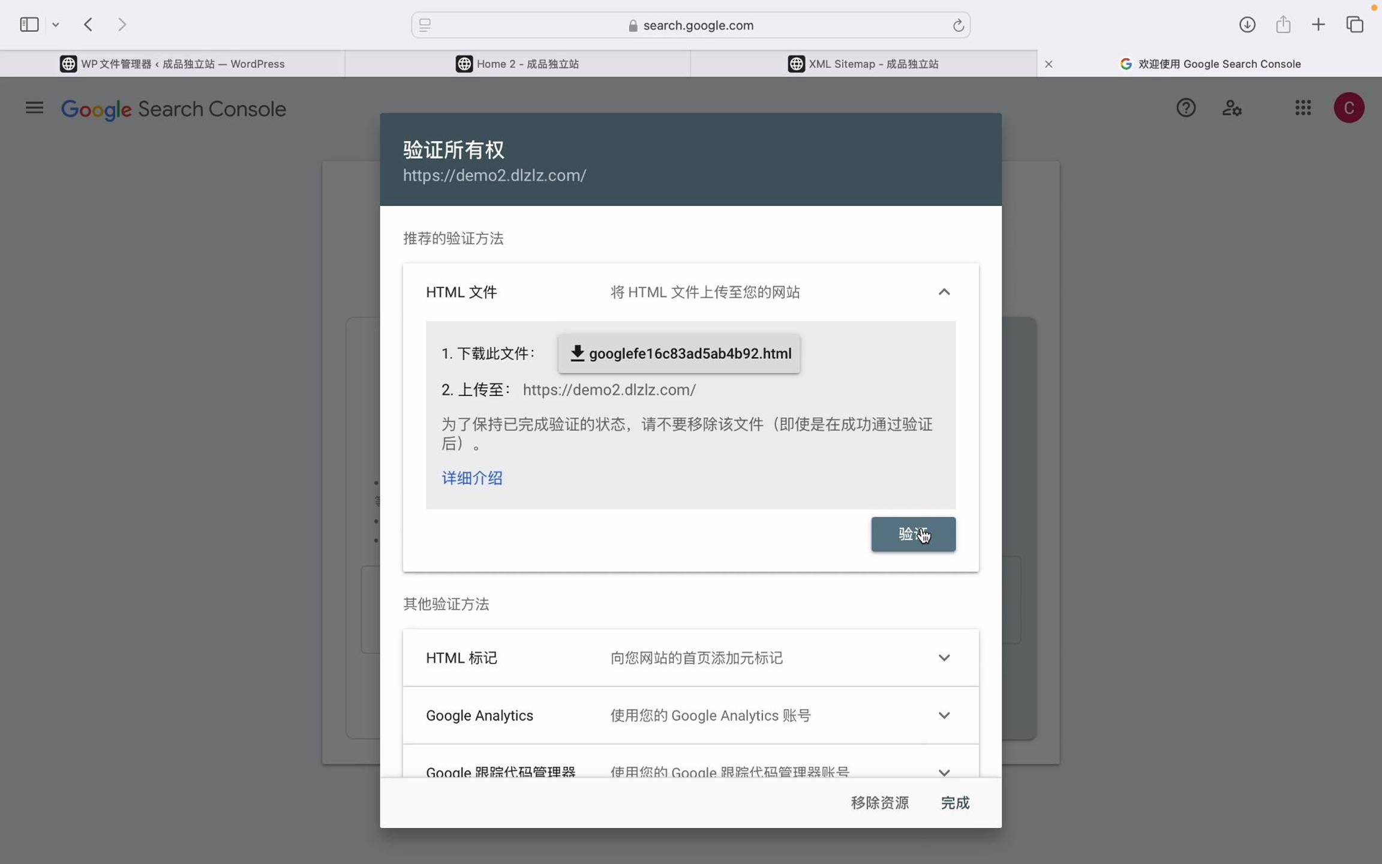Collapse the HTML 文件 section

[944, 292]
